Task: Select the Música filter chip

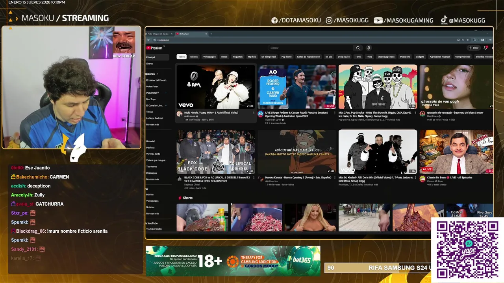Action: (194, 57)
